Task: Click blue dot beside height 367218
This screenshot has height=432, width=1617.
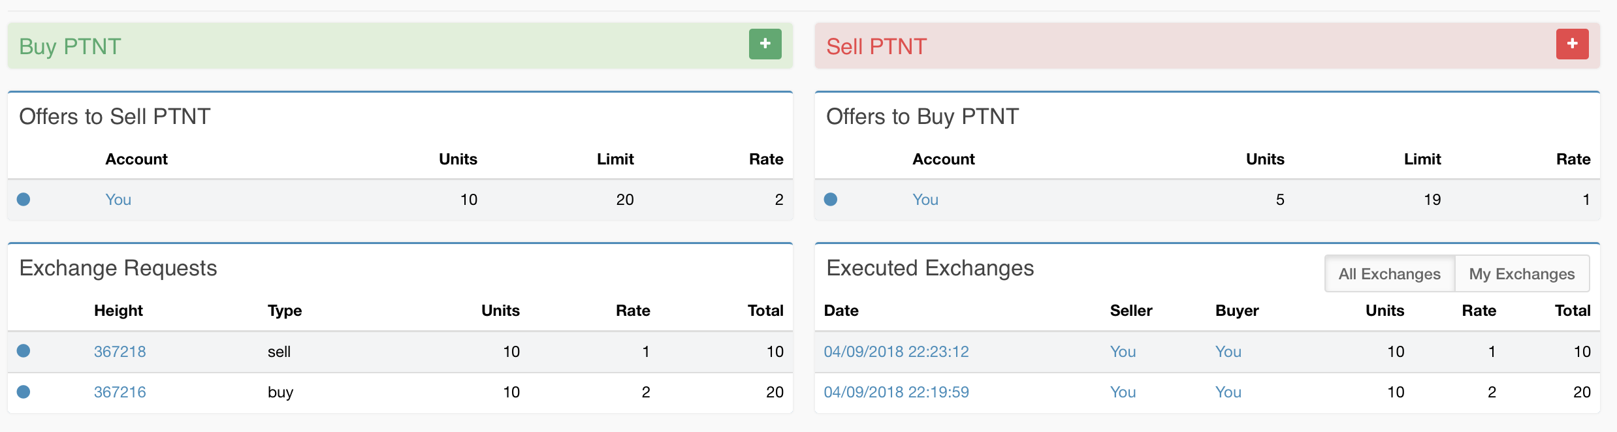Action: tap(24, 351)
